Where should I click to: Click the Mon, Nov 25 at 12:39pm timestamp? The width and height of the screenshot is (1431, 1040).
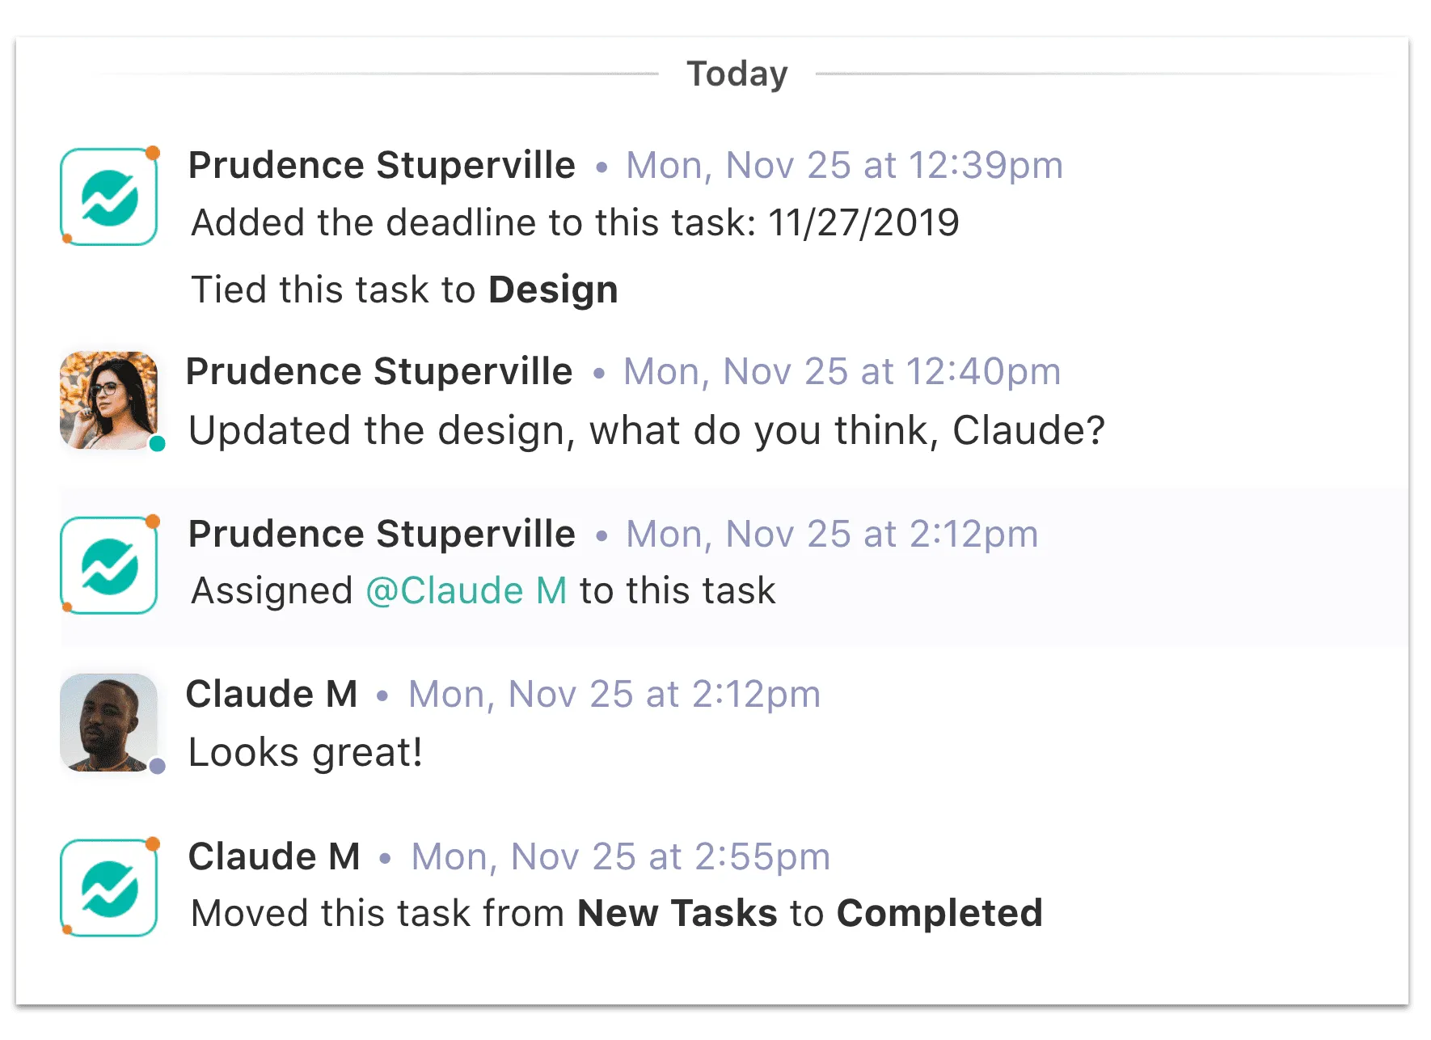[x=844, y=166]
